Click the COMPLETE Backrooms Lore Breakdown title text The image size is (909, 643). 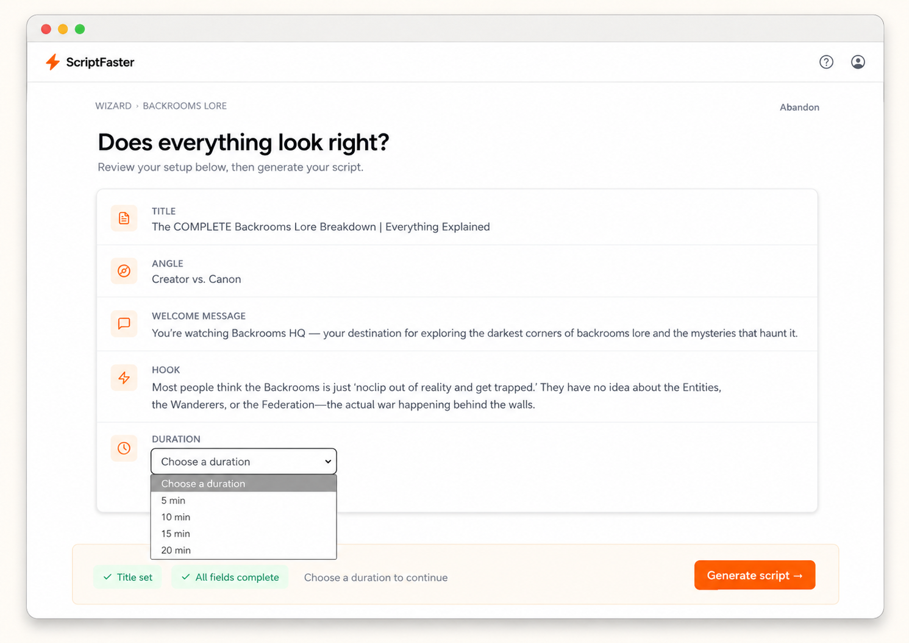pyautogui.click(x=321, y=227)
